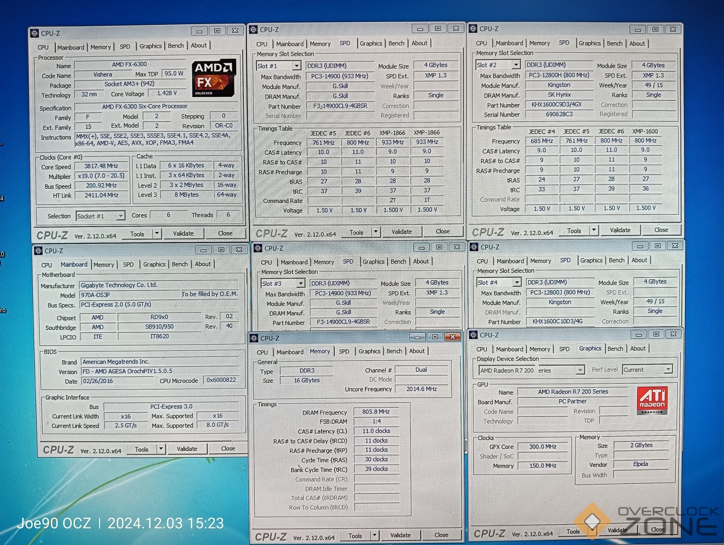Open Slot #1 memory slot dropdown
Viewport: 724px width, 545px height.
click(x=296, y=66)
